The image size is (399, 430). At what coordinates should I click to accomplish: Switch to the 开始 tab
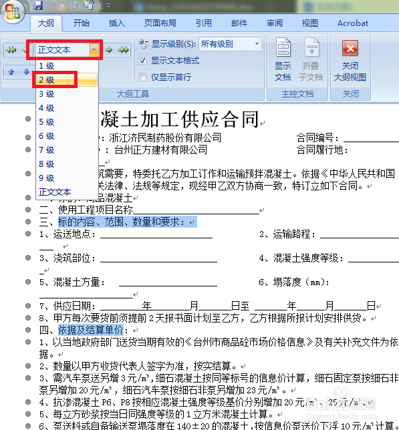point(82,23)
